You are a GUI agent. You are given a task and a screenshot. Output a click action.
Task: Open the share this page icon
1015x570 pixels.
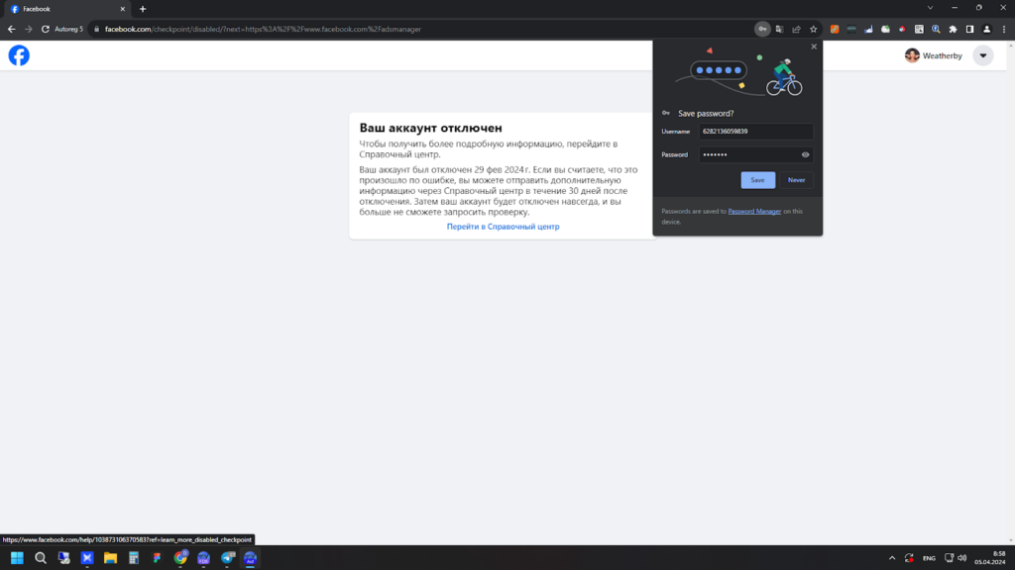pos(796,29)
